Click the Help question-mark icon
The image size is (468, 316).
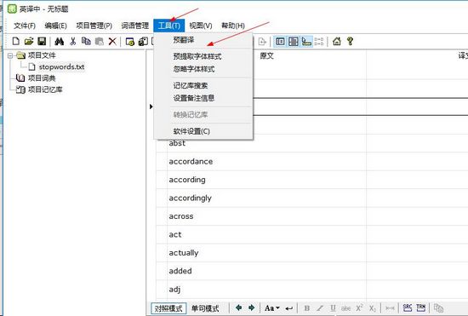[x=350, y=41]
